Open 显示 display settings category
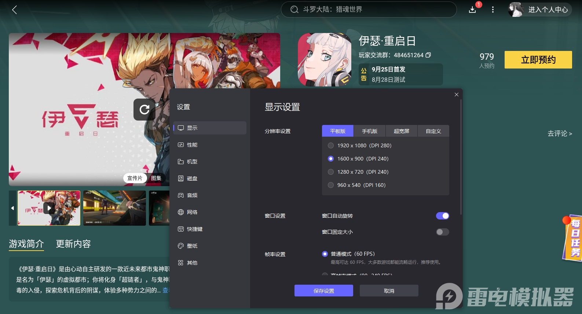This screenshot has width=582, height=314. point(210,128)
